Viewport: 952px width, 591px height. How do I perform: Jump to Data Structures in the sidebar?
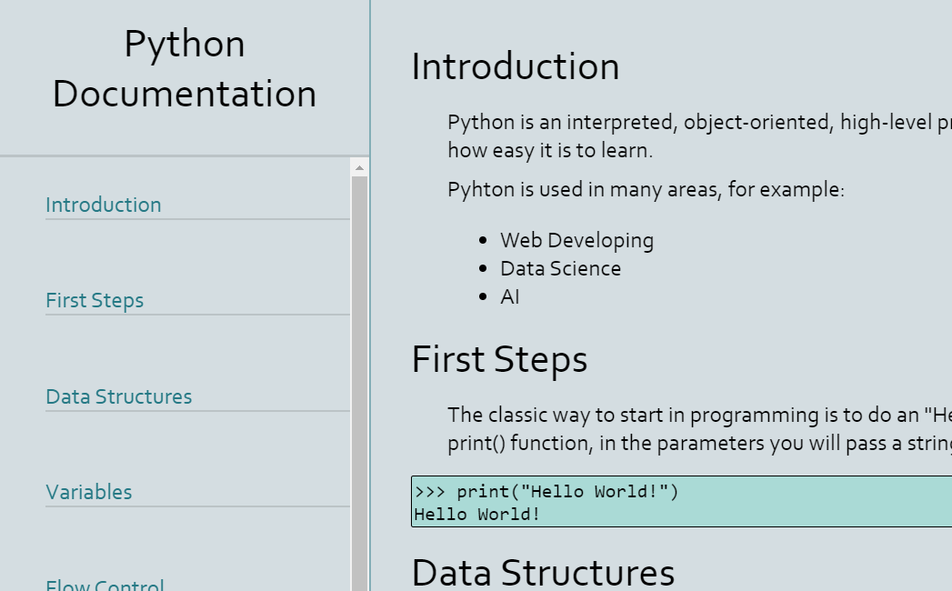(x=118, y=396)
